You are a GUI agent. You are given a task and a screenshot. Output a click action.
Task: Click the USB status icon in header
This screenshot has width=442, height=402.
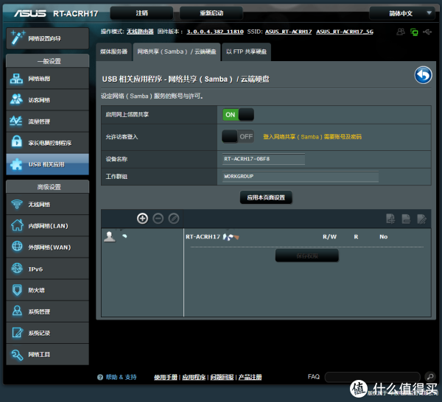coord(427,32)
